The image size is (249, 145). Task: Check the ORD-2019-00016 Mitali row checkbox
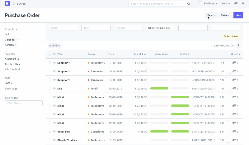tap(50, 97)
